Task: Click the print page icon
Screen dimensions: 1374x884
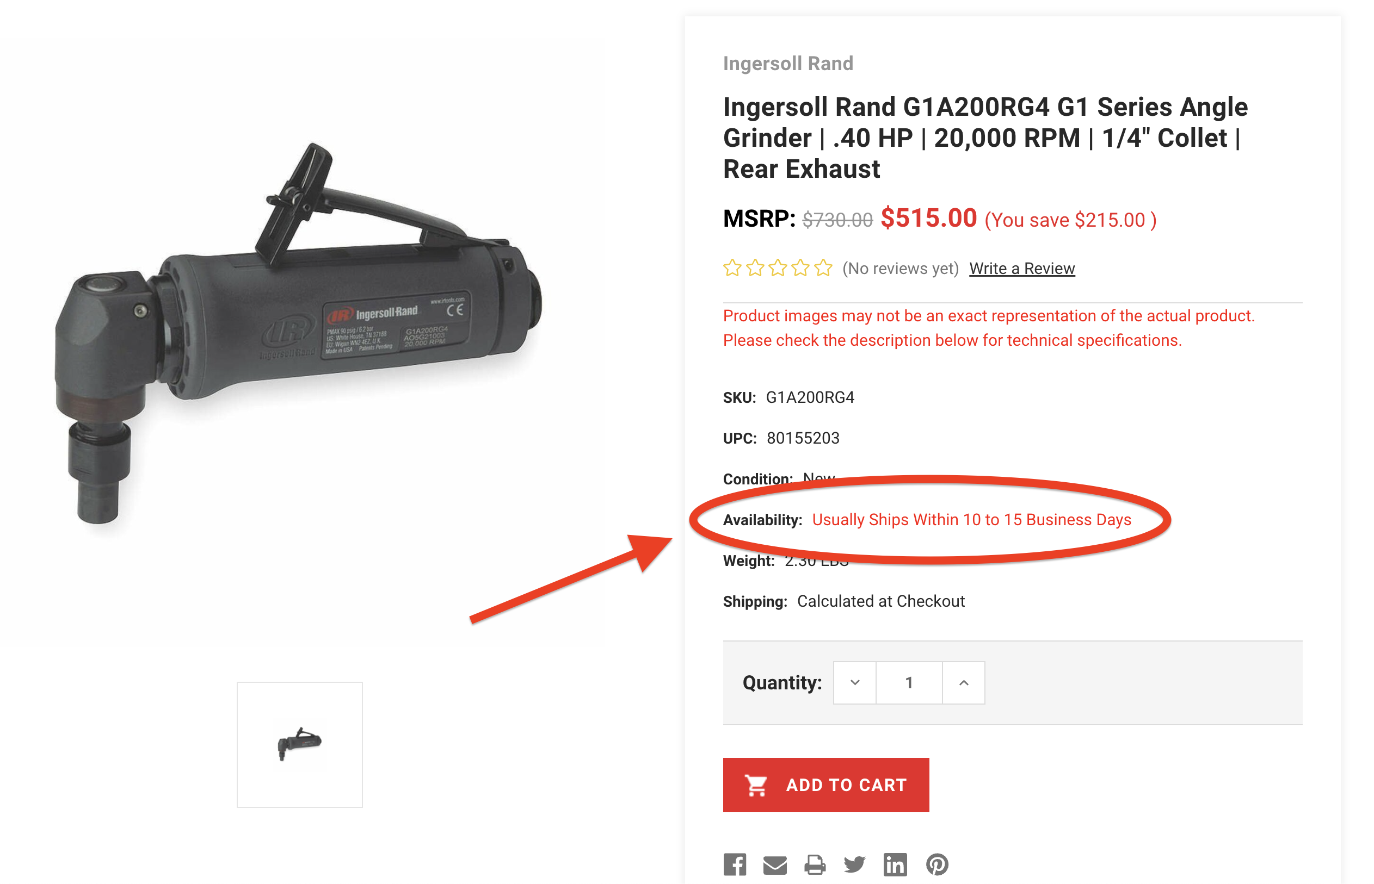Action: [x=814, y=864]
